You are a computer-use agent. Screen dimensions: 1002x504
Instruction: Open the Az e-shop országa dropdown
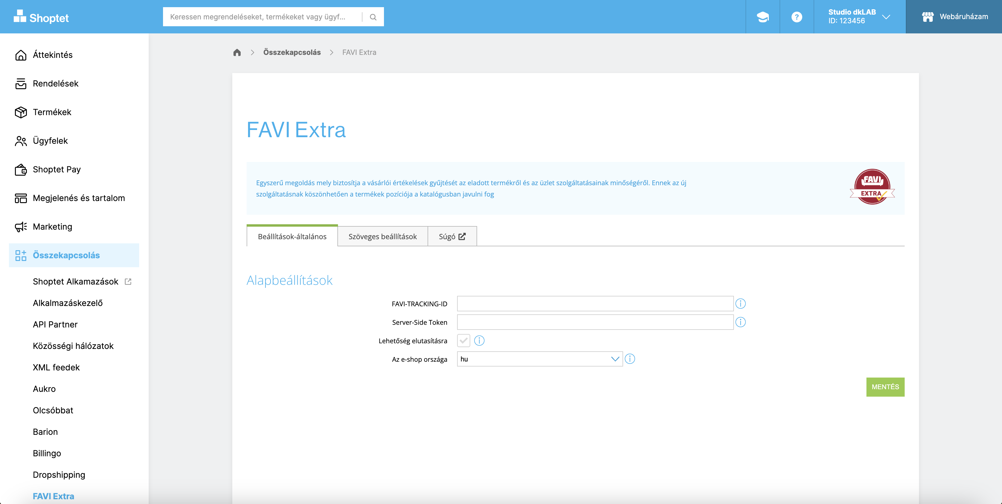[x=540, y=359]
